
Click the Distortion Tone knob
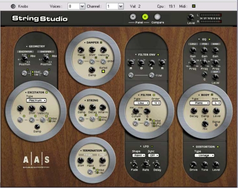point(205,165)
